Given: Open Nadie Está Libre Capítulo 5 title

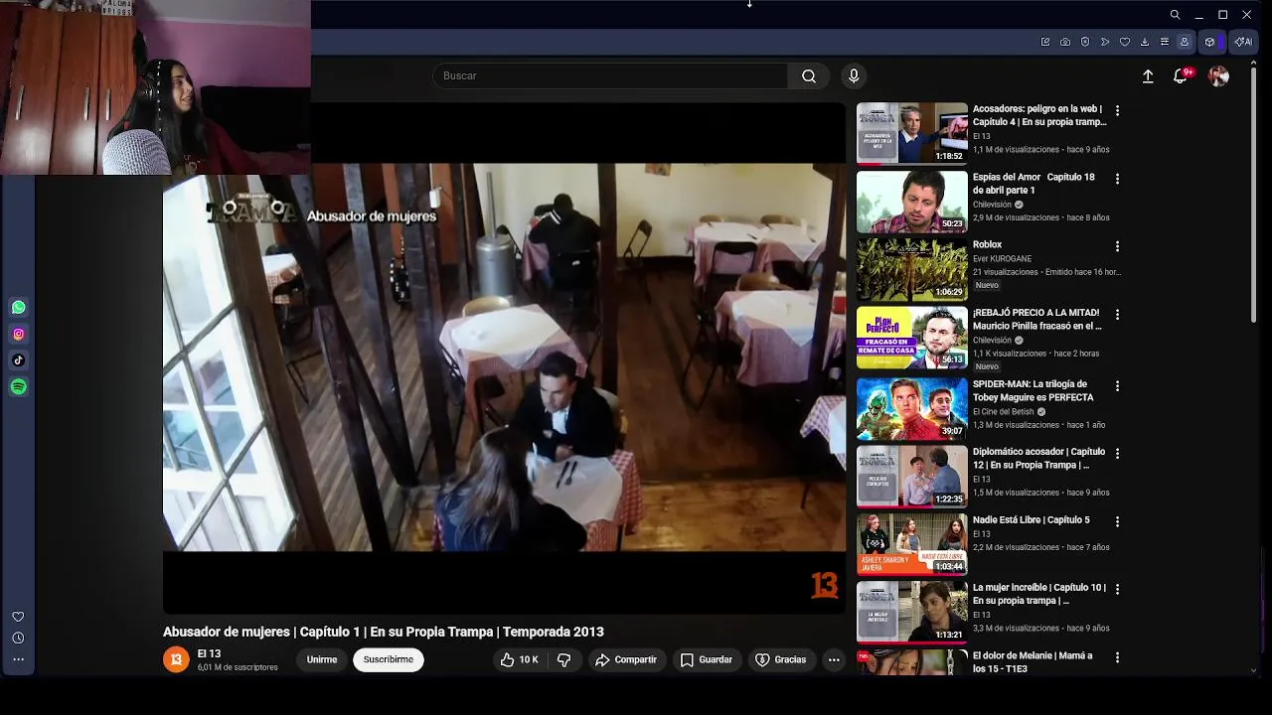Looking at the screenshot, I should [x=1031, y=519].
